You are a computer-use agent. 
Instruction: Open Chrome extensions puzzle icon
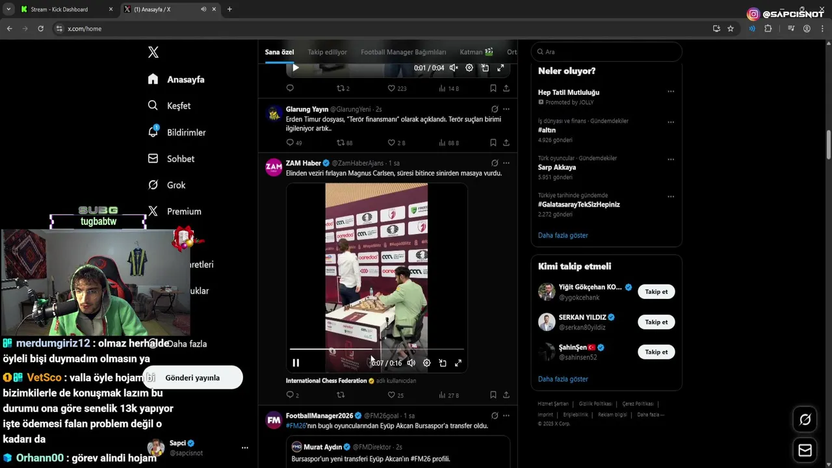[x=768, y=29]
